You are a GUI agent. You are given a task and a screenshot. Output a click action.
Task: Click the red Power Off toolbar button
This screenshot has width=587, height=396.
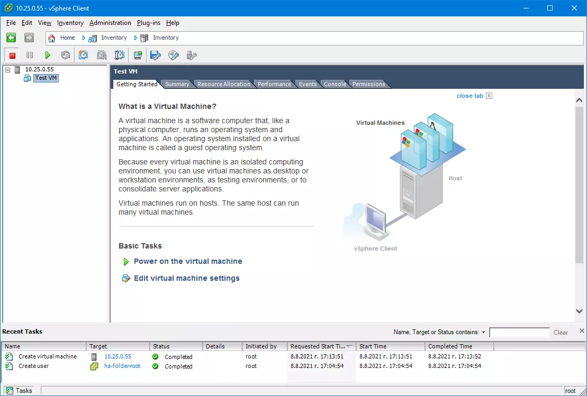[x=12, y=56]
